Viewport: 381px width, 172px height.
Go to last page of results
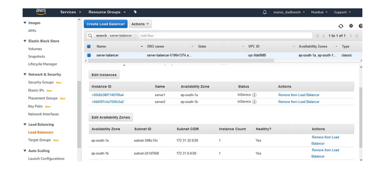[356, 36]
